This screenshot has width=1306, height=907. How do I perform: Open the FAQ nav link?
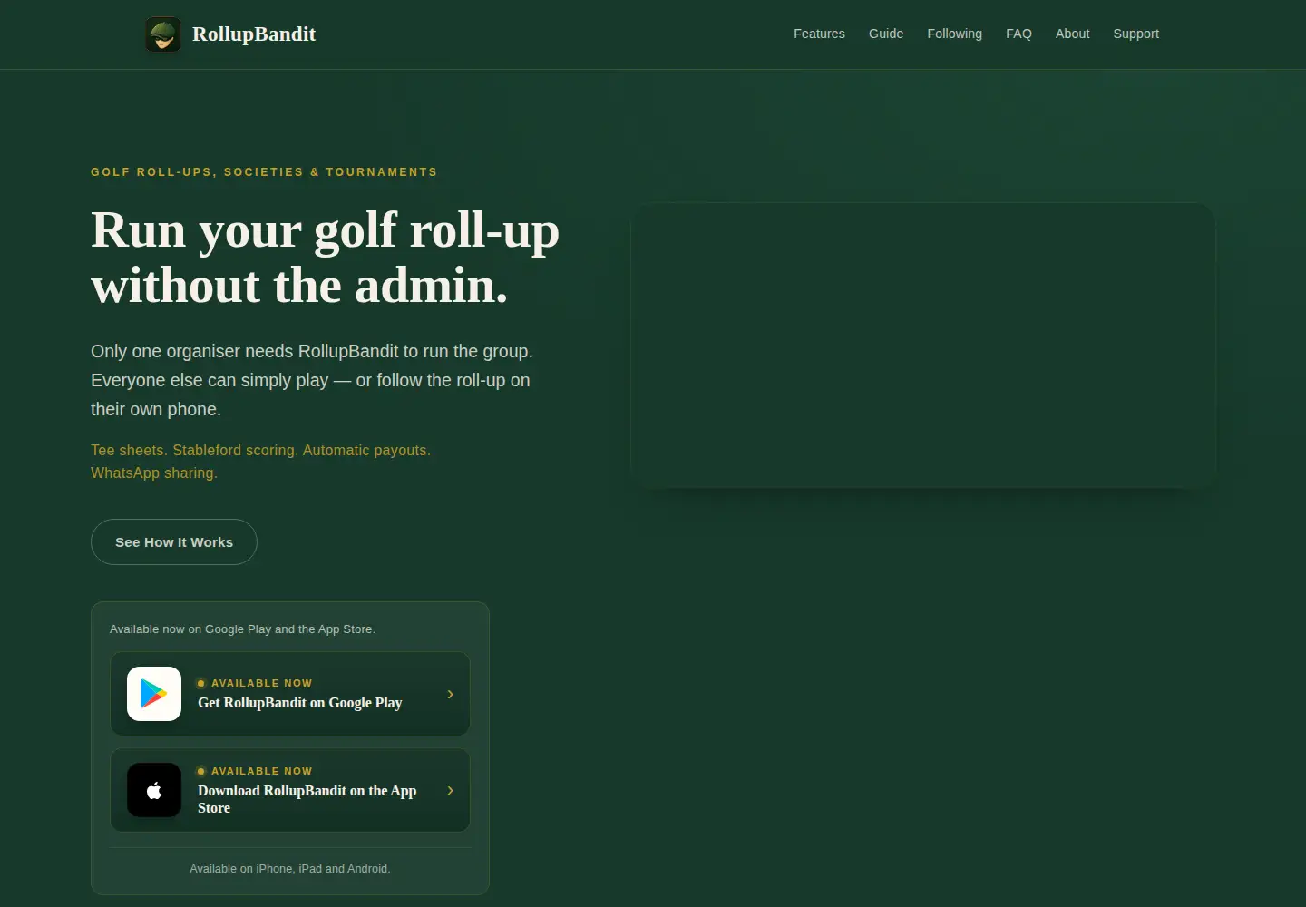click(1018, 34)
